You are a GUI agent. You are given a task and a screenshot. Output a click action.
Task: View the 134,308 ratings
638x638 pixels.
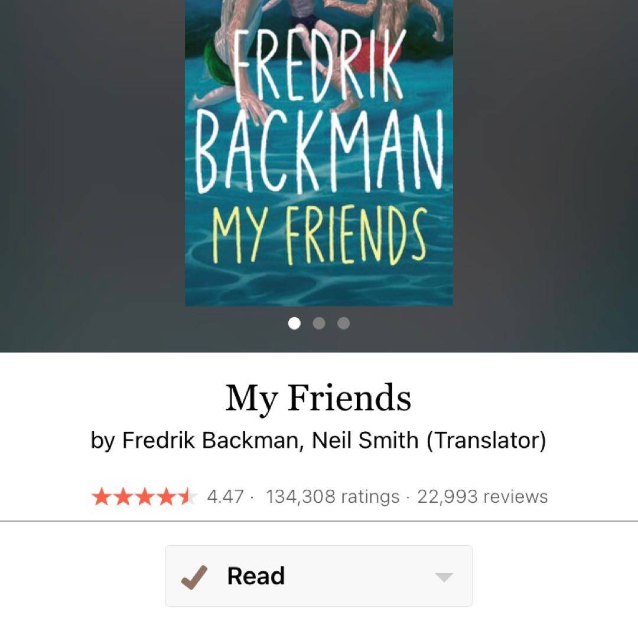coord(333,497)
